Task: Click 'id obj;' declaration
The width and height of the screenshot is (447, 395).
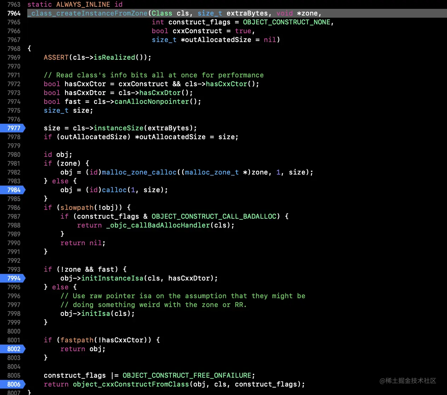Action: [x=58, y=154]
